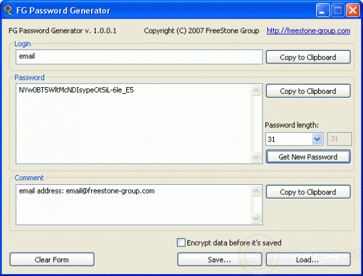Copy the Password to clipboard
The width and height of the screenshot is (363, 276).
(x=308, y=90)
